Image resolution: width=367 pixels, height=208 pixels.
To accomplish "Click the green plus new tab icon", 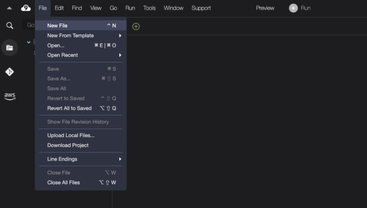I will click(x=136, y=26).
